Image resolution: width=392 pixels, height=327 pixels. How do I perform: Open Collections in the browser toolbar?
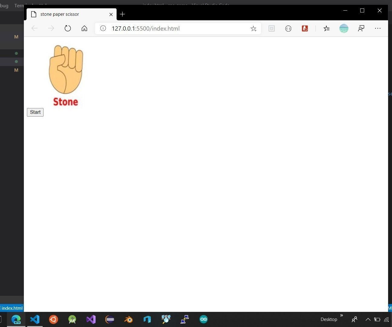(271, 28)
